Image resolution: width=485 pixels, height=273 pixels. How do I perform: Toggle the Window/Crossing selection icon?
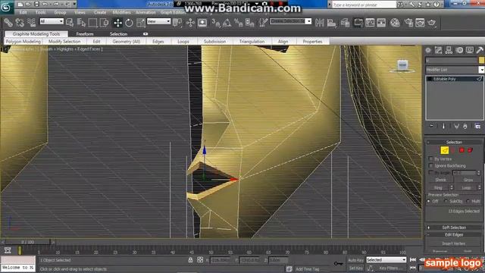[x=105, y=23]
